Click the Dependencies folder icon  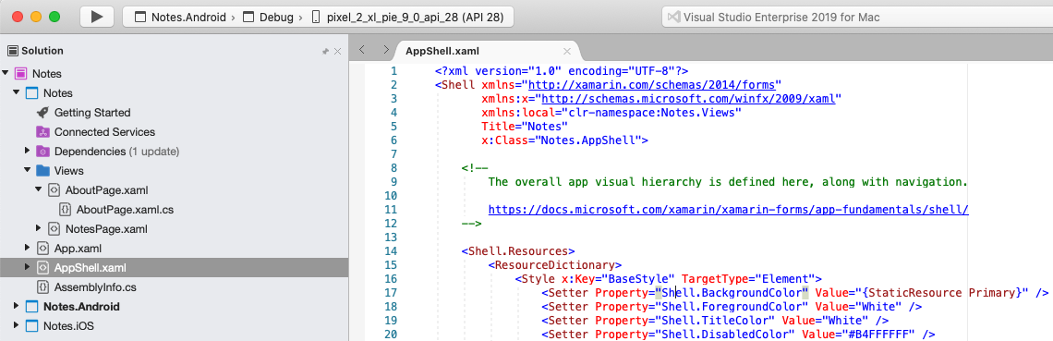42,151
